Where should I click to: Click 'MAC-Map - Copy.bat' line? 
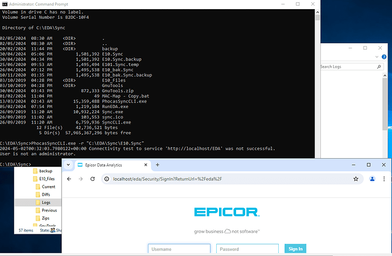[x=126, y=96]
